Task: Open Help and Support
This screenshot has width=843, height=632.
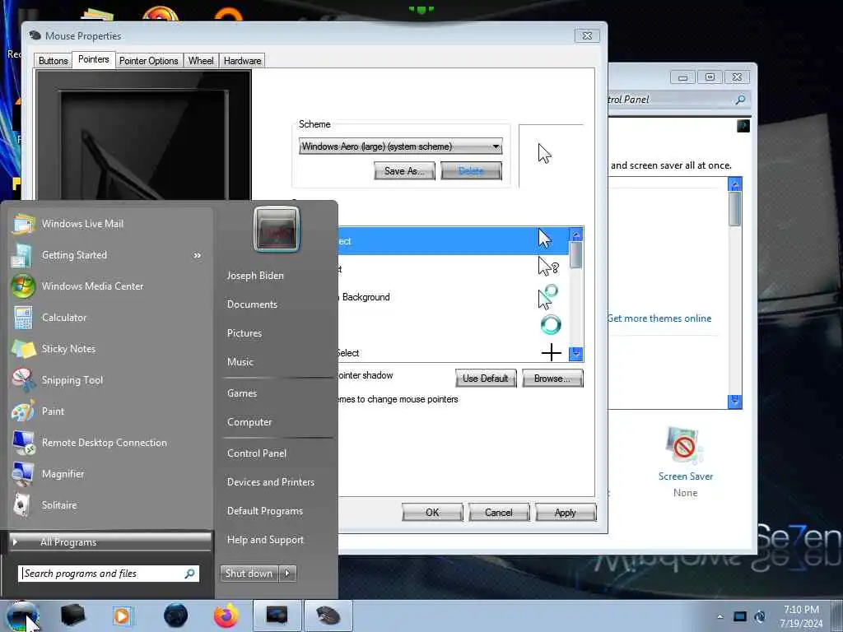Action: (265, 540)
